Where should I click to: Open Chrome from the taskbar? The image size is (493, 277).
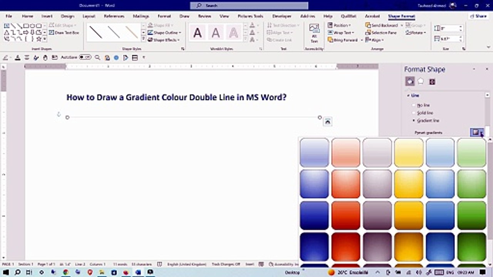coord(66,272)
